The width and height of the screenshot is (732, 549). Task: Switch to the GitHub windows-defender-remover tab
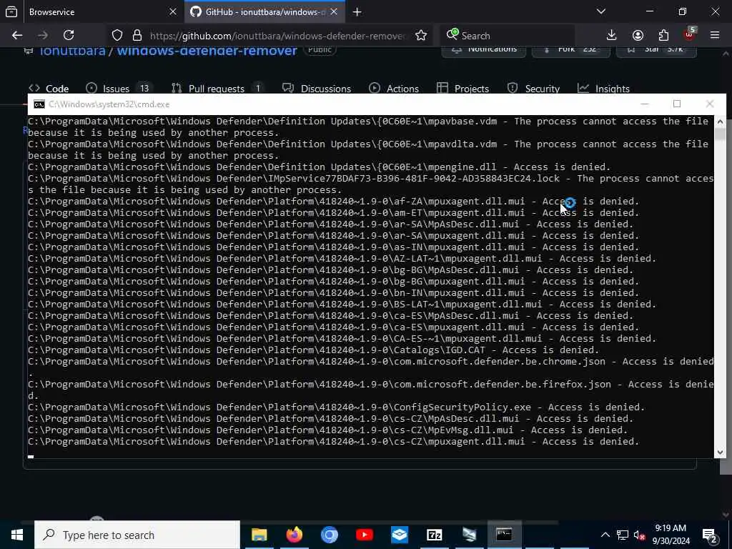coord(264,12)
